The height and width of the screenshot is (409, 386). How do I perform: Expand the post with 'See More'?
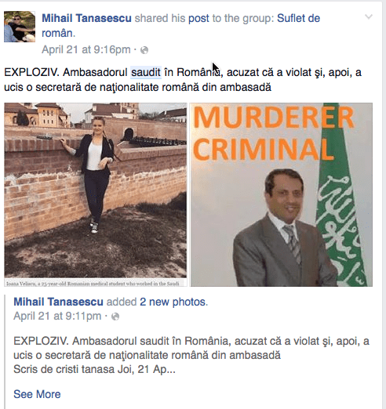coord(37,394)
